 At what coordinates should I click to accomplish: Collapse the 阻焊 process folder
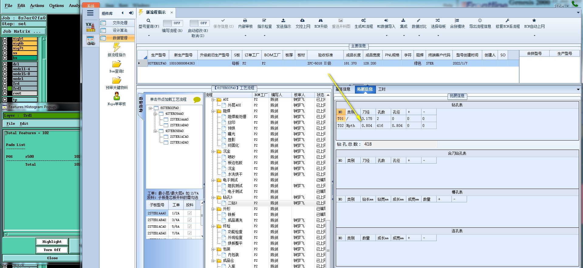pyautogui.click(x=213, y=111)
